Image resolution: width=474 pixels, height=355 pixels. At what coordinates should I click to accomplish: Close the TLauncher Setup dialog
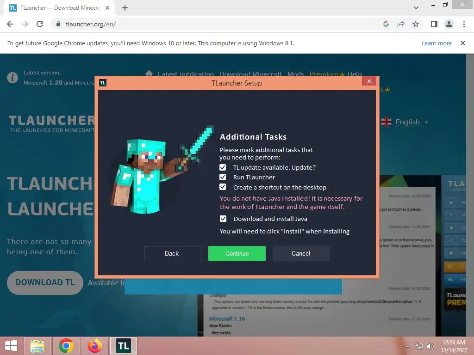(x=369, y=81)
